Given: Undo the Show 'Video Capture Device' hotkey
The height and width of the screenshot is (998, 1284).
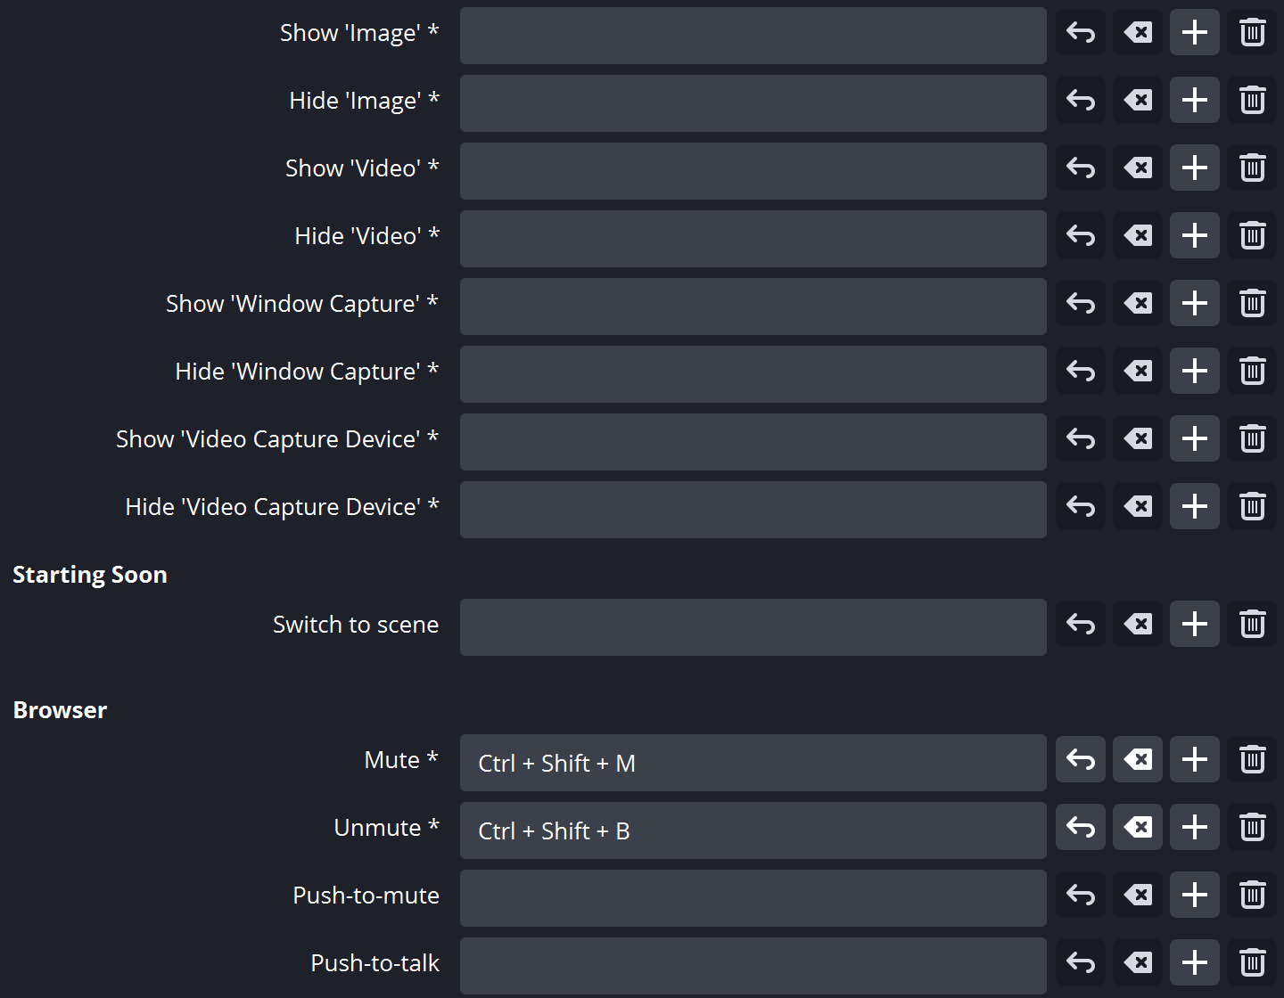Looking at the screenshot, I should click(x=1080, y=438).
